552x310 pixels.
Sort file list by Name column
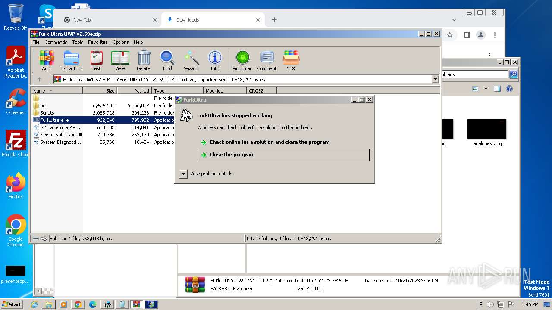[x=56, y=91]
